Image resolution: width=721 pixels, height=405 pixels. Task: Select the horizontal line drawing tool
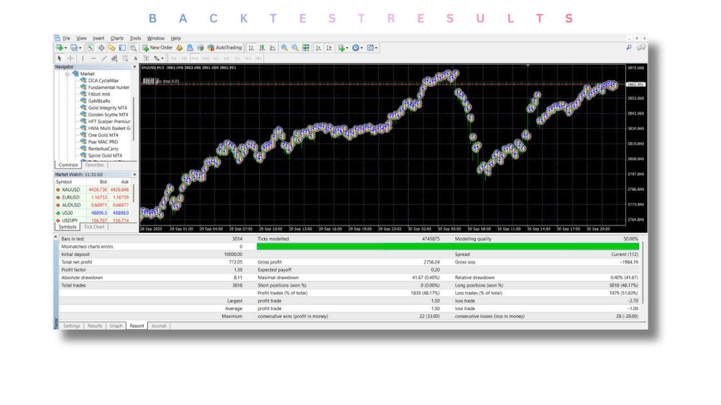click(93, 57)
